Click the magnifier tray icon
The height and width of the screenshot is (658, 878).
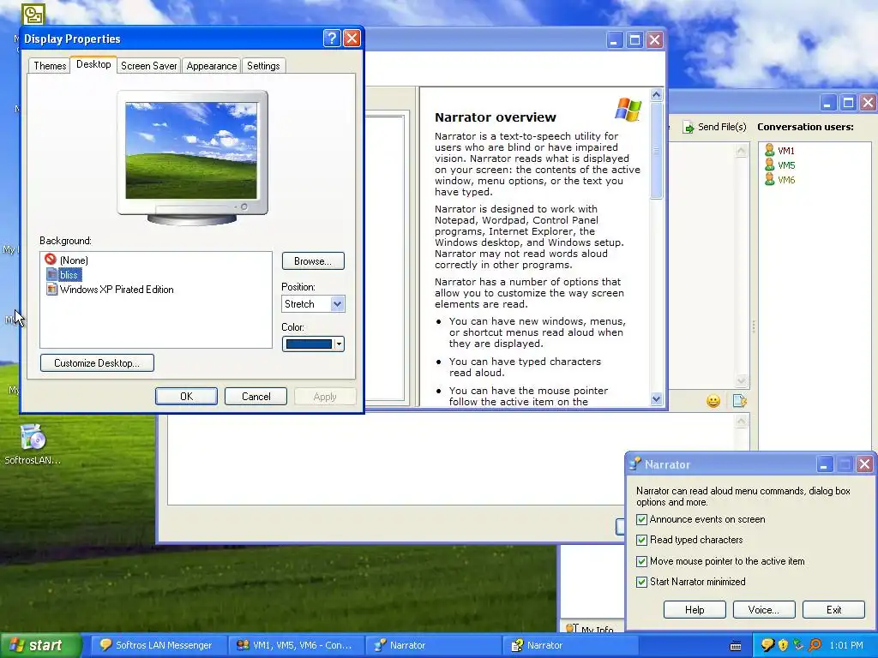tap(815, 645)
